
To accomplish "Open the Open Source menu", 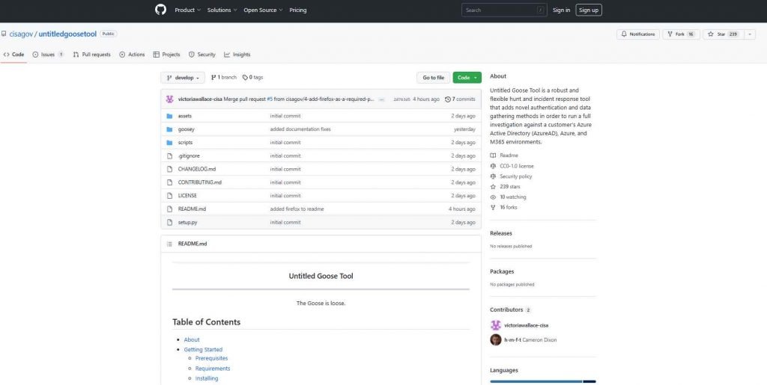I will click(x=263, y=10).
